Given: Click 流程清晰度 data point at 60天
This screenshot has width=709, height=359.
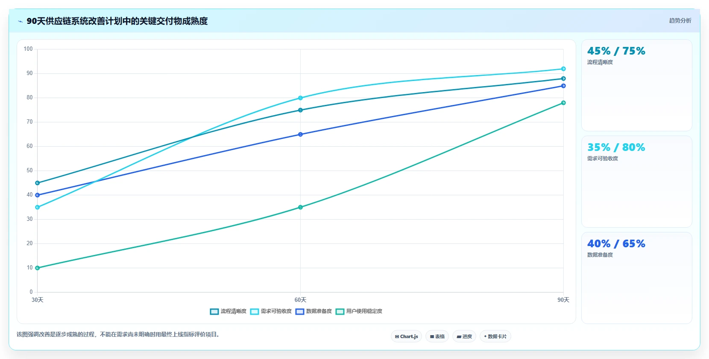Looking at the screenshot, I should click(300, 110).
